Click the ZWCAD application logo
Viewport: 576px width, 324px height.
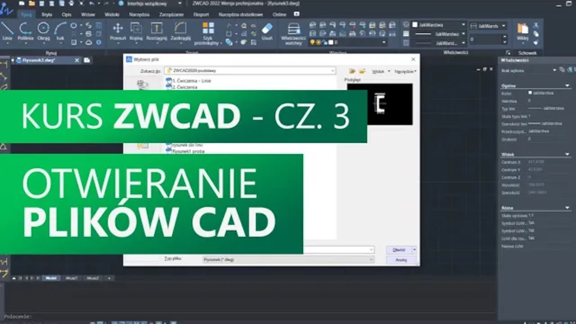coord(6,8)
